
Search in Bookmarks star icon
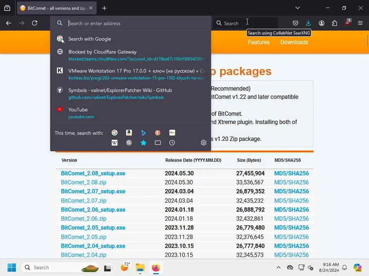click(143, 142)
